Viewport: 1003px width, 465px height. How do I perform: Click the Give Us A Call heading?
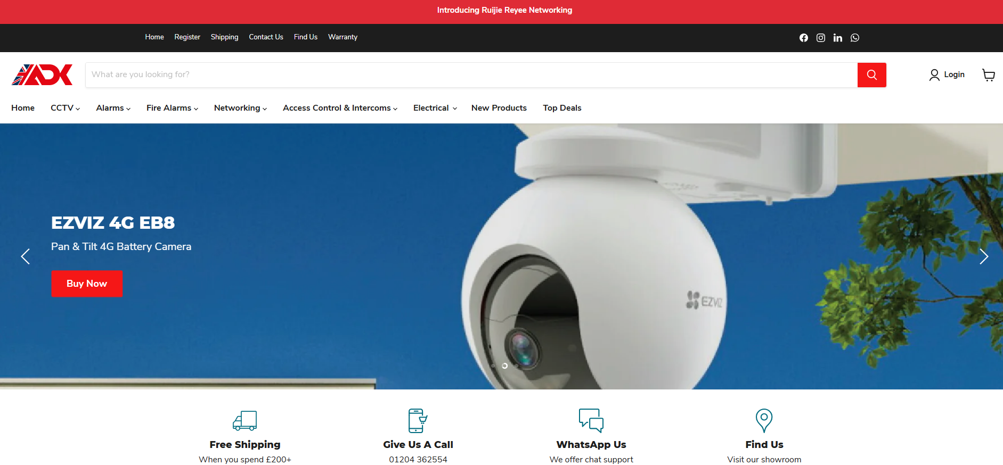(418, 445)
